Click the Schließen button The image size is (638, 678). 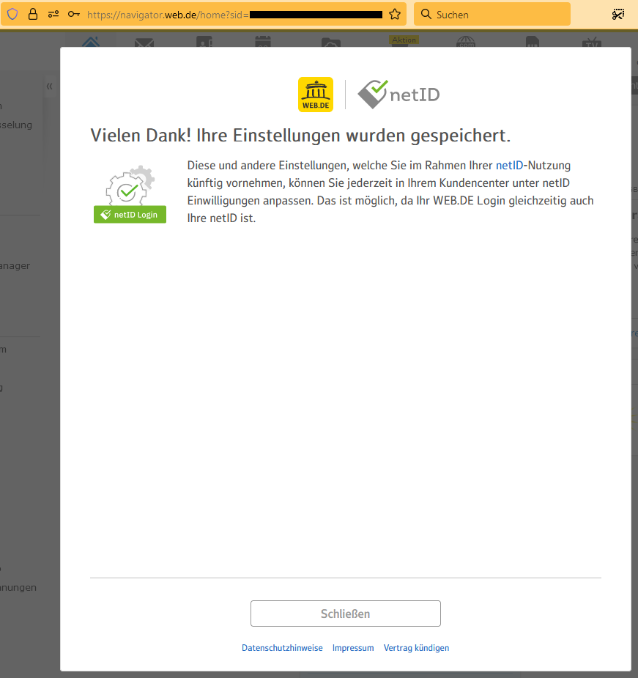[345, 613]
